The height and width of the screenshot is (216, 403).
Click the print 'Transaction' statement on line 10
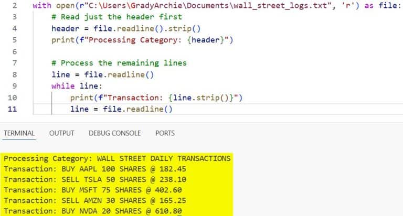pos(156,98)
